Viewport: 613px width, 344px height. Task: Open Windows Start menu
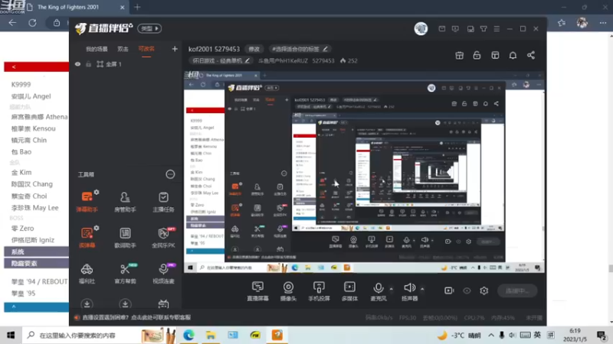pyautogui.click(x=11, y=336)
